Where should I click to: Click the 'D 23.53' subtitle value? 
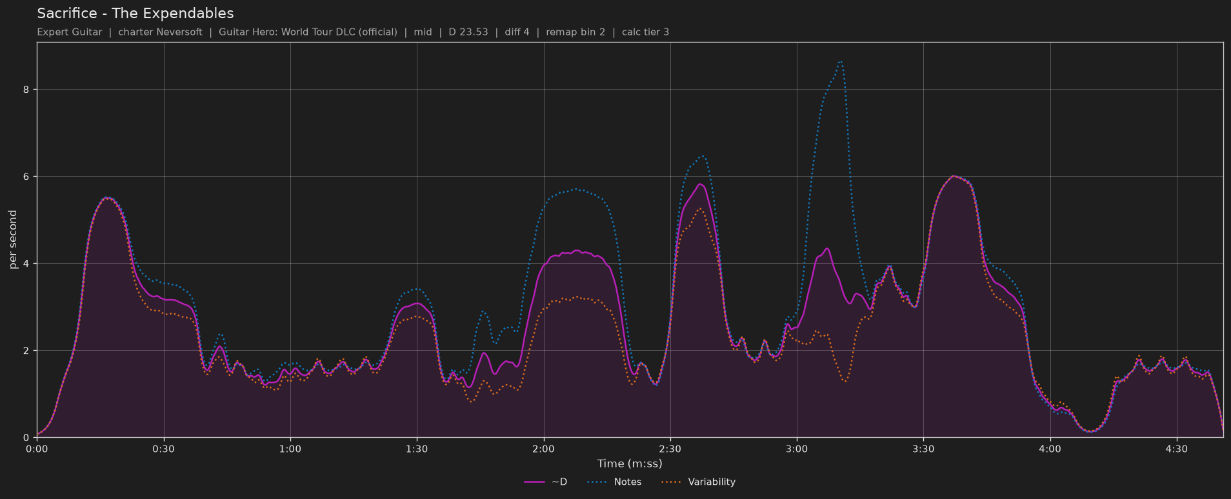(468, 32)
